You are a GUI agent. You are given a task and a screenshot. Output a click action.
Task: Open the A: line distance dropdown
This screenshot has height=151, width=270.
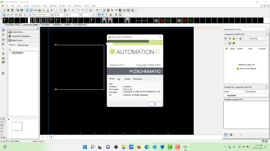coord(77,15)
